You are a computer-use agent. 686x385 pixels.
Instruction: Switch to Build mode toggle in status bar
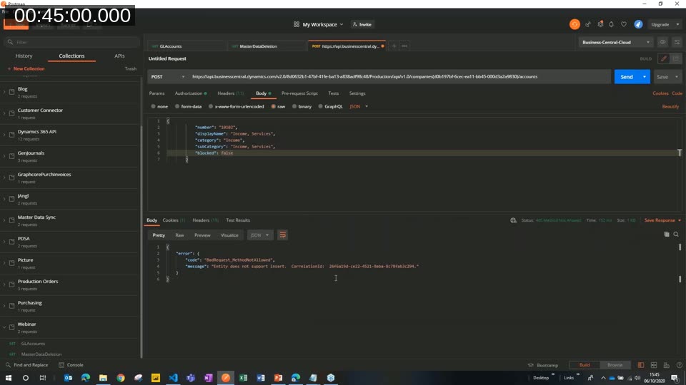[x=585, y=365]
